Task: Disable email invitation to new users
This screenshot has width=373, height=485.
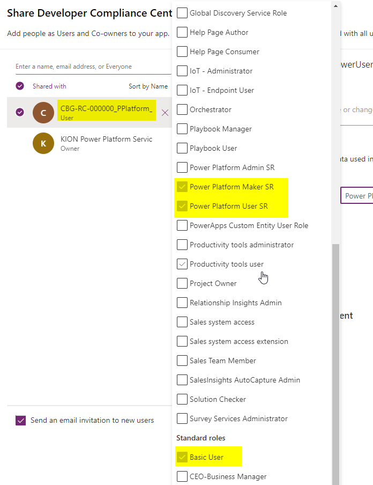Action: pos(20,421)
